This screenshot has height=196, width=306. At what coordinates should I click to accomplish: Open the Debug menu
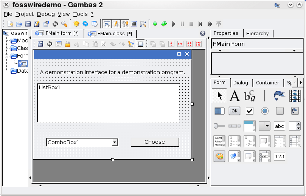point(46,14)
